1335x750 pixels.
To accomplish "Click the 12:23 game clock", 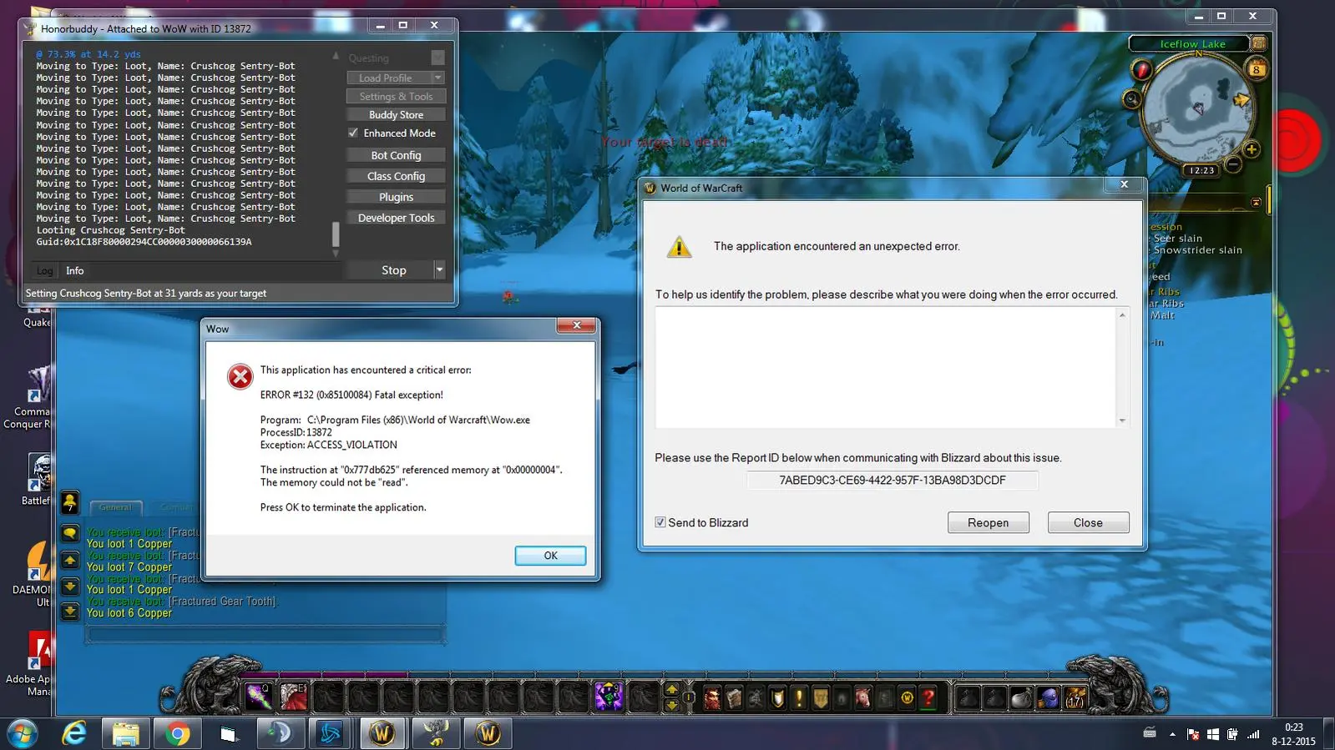I will click(x=1201, y=170).
